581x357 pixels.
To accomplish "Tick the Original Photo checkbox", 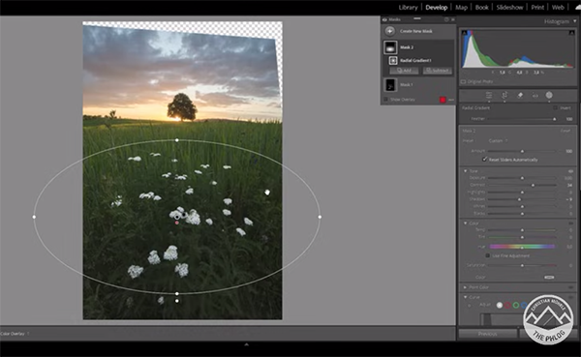I will pos(463,81).
